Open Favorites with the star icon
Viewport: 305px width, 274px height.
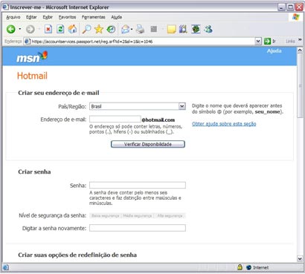99,29
